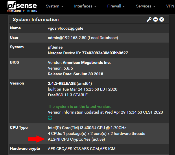The height and width of the screenshot is (155, 175).
Task: Click the Intel(R) Core(TM) i3-4005U CPU text
Action: click(87, 128)
